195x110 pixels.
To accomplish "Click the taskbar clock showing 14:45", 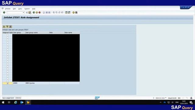I will (184, 102).
